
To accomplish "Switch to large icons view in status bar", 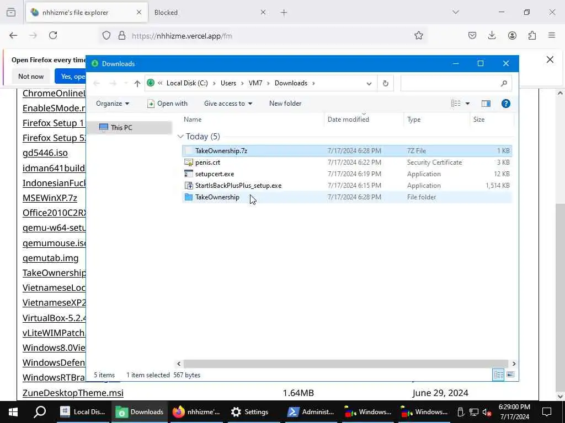I will [x=510, y=375].
